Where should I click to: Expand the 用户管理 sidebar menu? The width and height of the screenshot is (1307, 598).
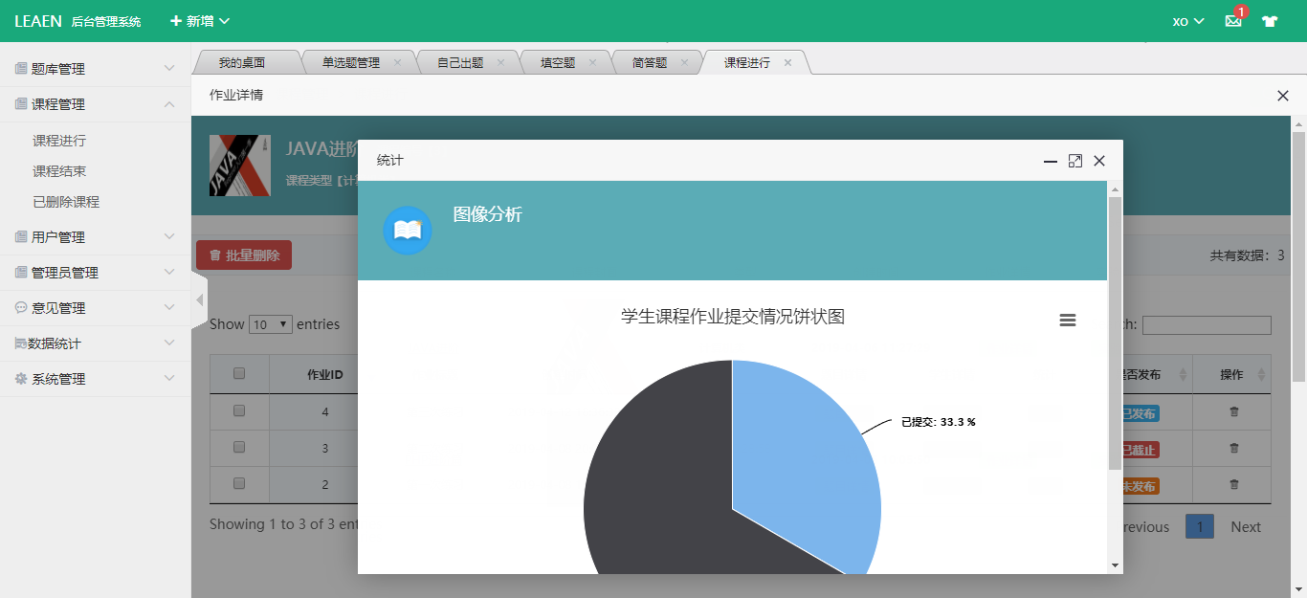(x=96, y=237)
